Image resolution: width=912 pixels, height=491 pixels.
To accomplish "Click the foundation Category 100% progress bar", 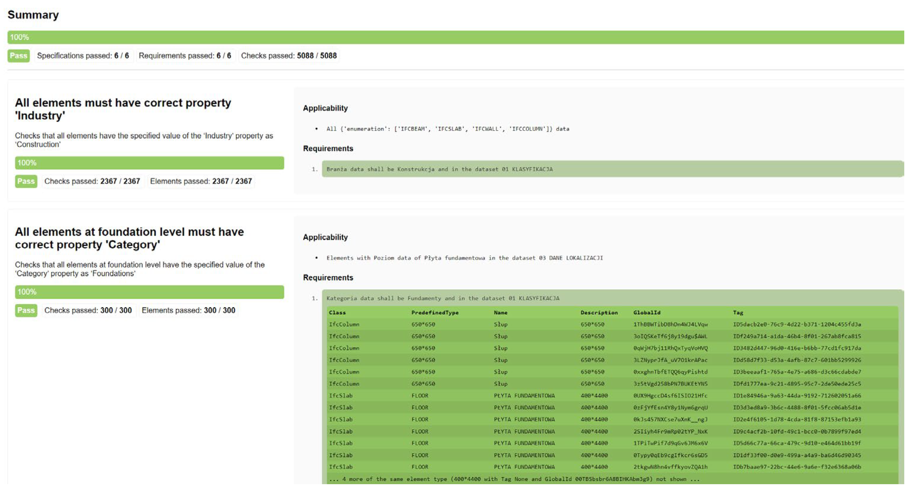I will [x=149, y=292].
